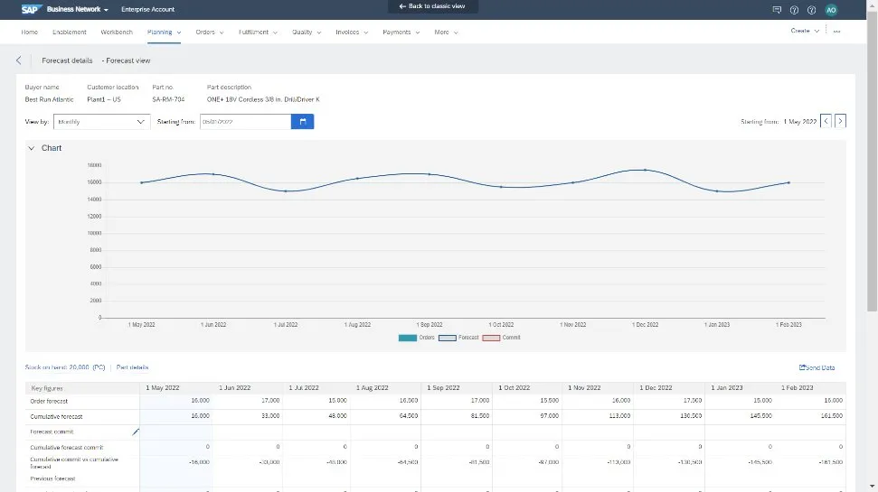Go to next forecast period

pyautogui.click(x=840, y=121)
